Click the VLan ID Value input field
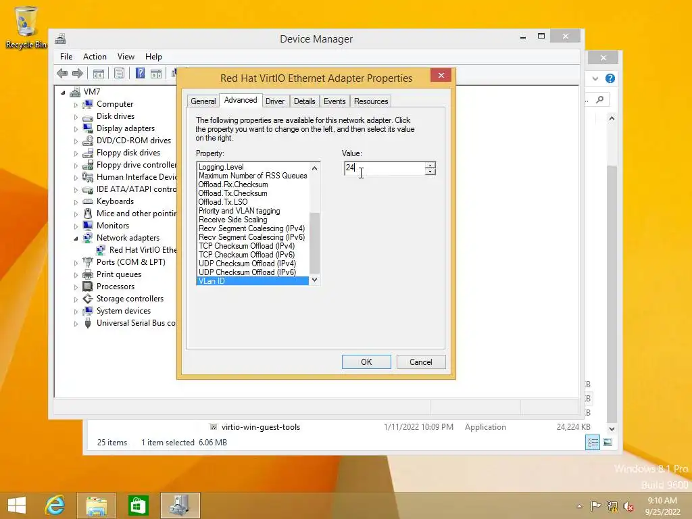692x519 pixels. [385, 168]
